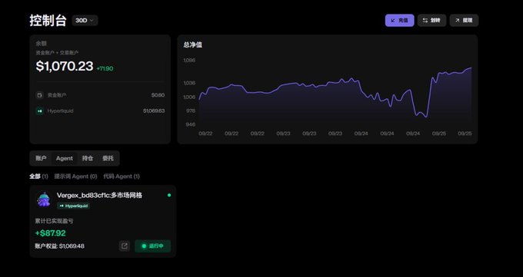
Task: Click the +71.90 balance change value
Action: 105,68
